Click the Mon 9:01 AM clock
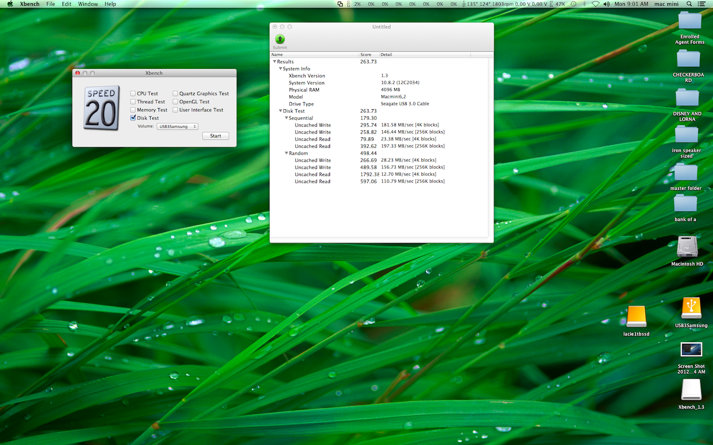The height and width of the screenshot is (445, 713). pos(631,4)
